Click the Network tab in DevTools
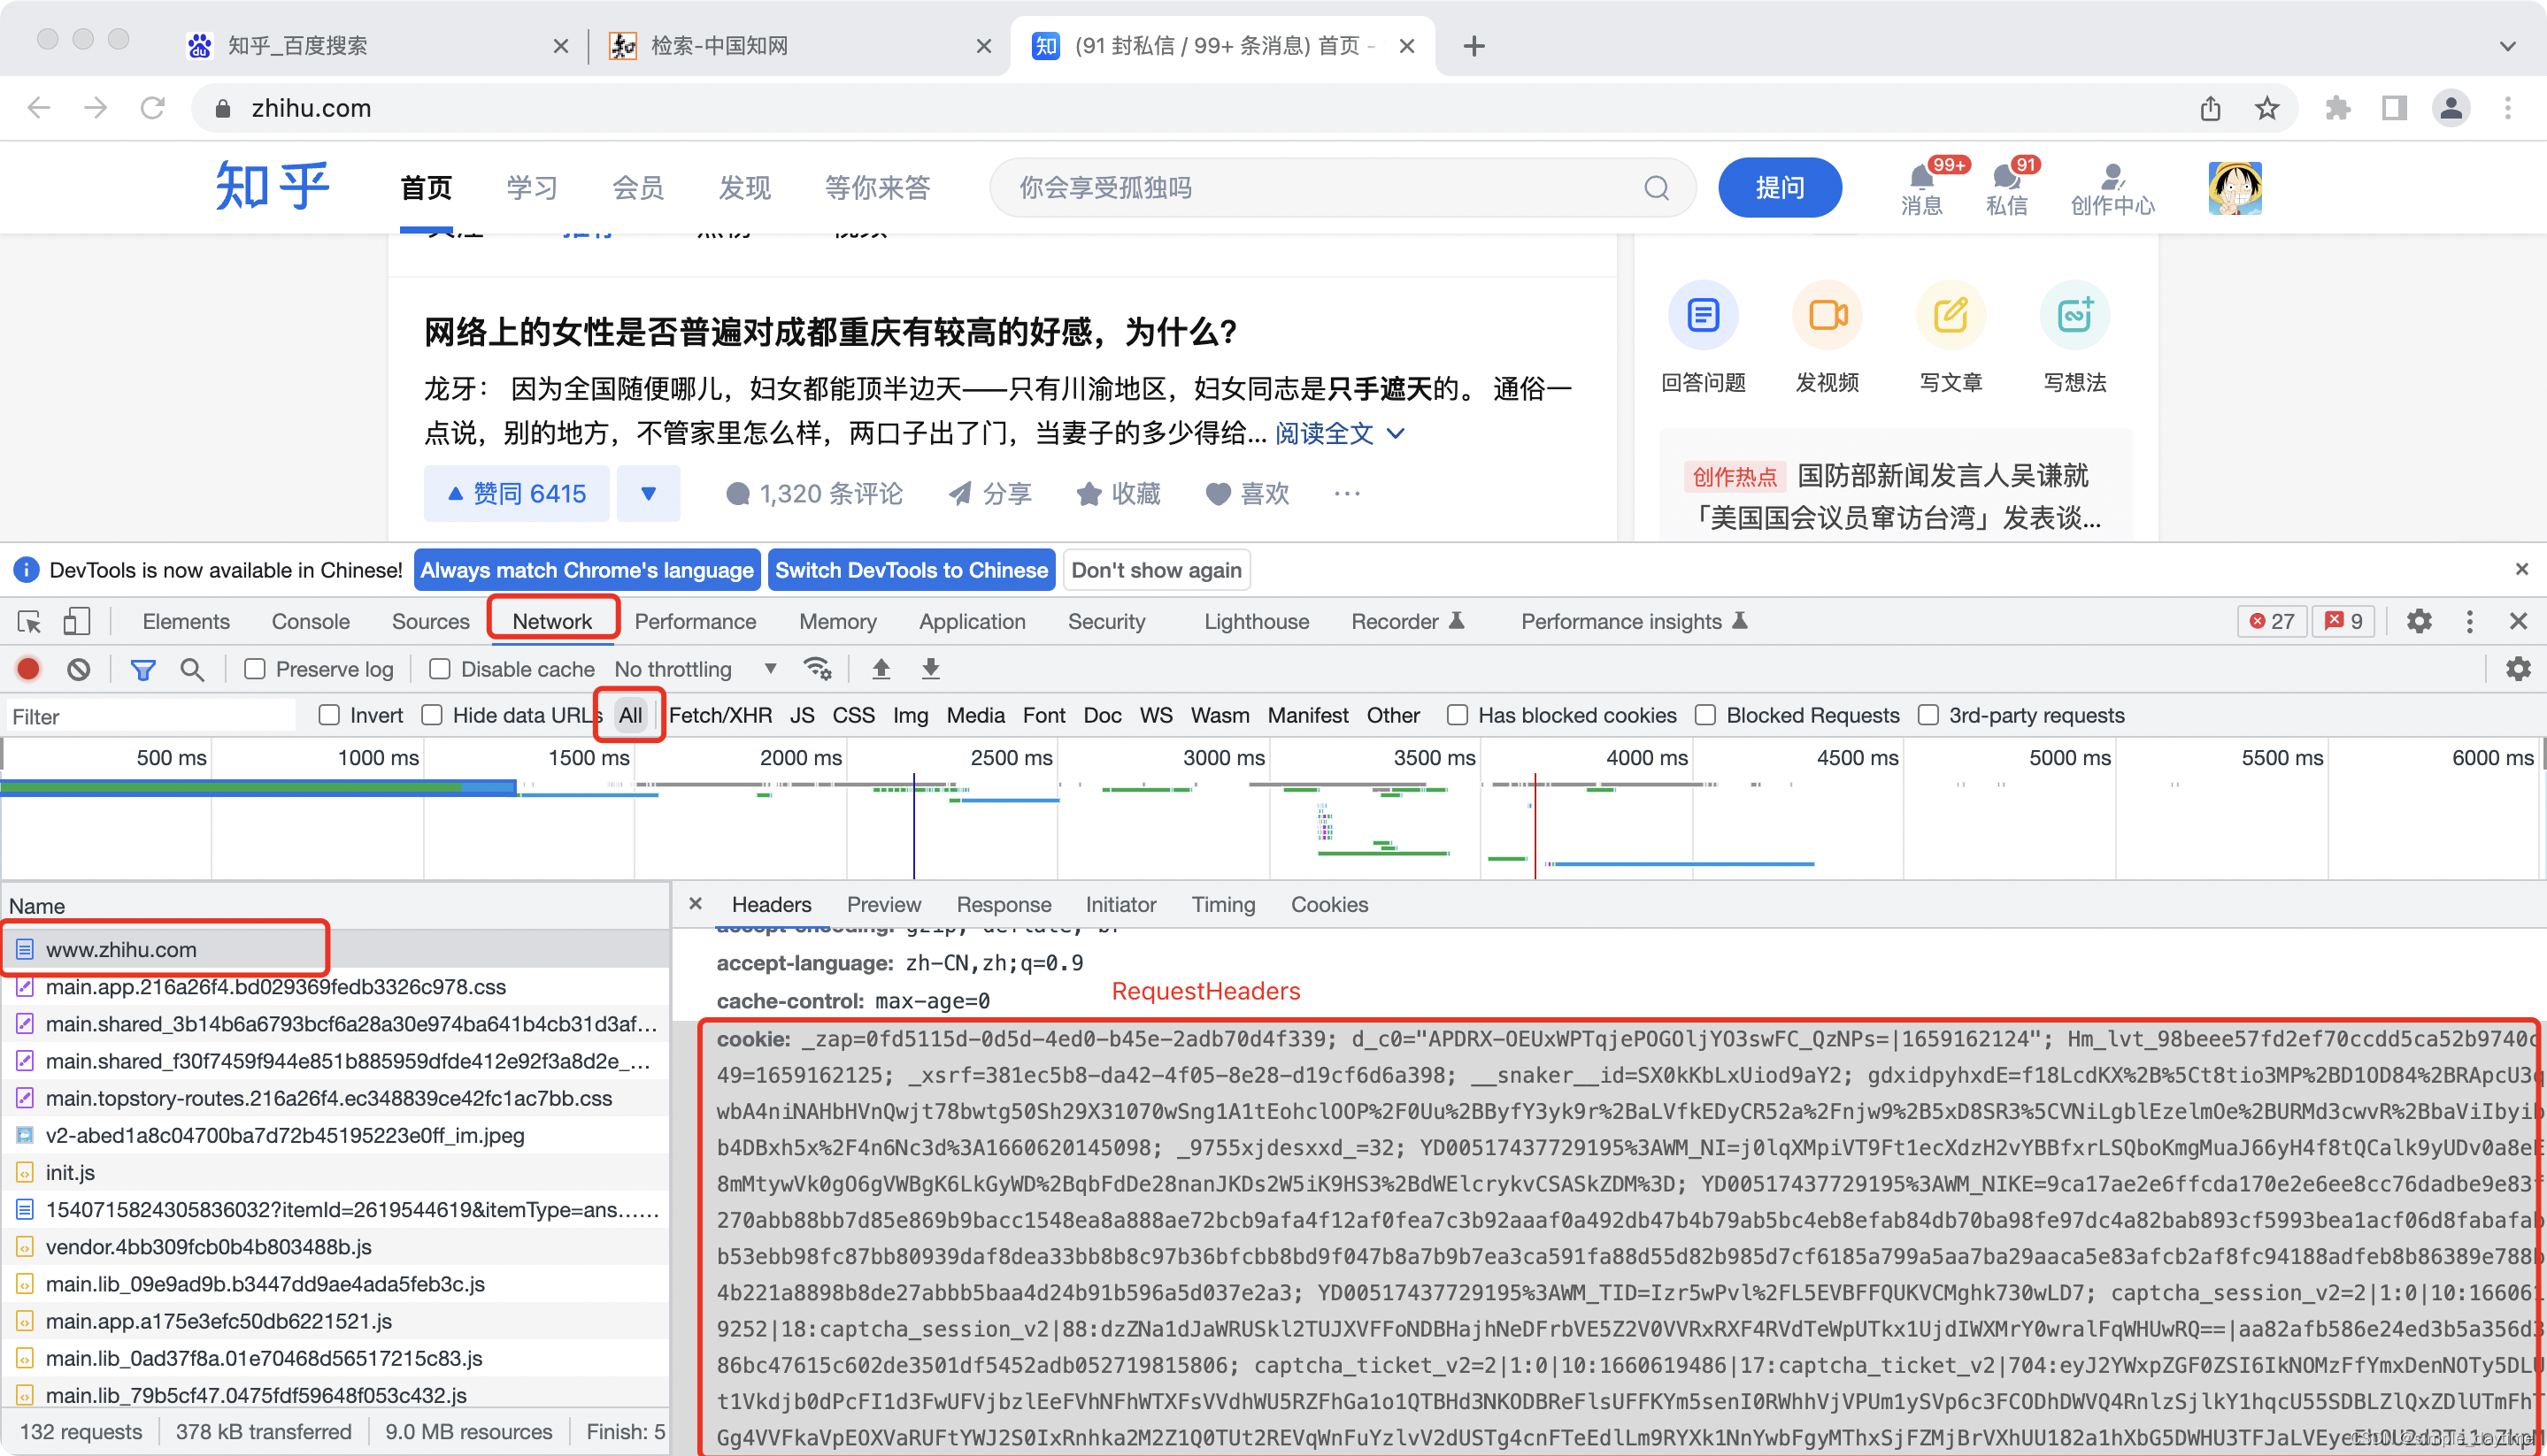The width and height of the screenshot is (2547, 1456). point(553,620)
